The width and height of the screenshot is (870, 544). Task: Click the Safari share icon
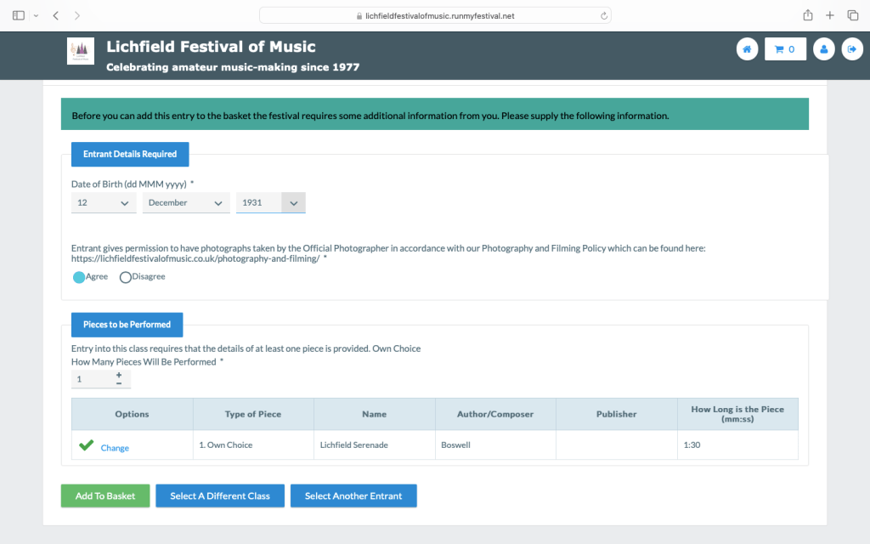click(807, 15)
